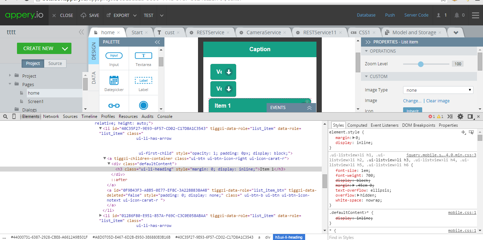The image size is (483, 240).
Task: Open the Push link
Action: coord(390,15)
